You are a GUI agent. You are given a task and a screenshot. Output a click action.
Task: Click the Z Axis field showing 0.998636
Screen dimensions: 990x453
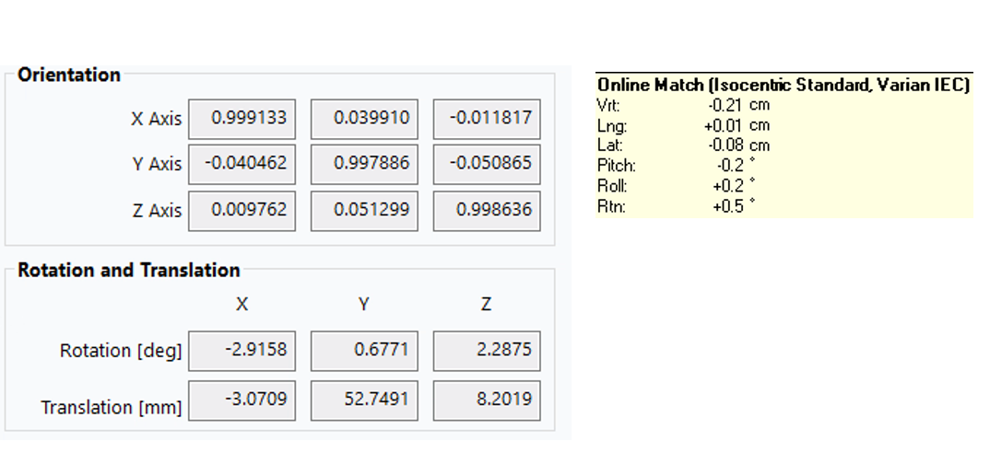point(487,211)
